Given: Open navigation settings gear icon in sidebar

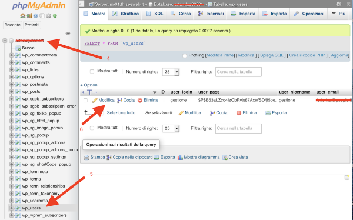Looking at the screenshot, I should point(48,16).
